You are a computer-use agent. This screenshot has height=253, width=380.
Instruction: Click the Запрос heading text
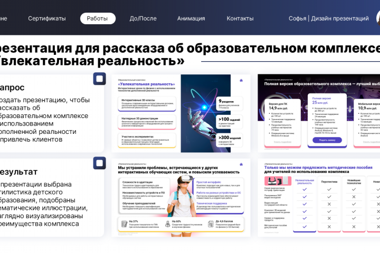point(12,87)
